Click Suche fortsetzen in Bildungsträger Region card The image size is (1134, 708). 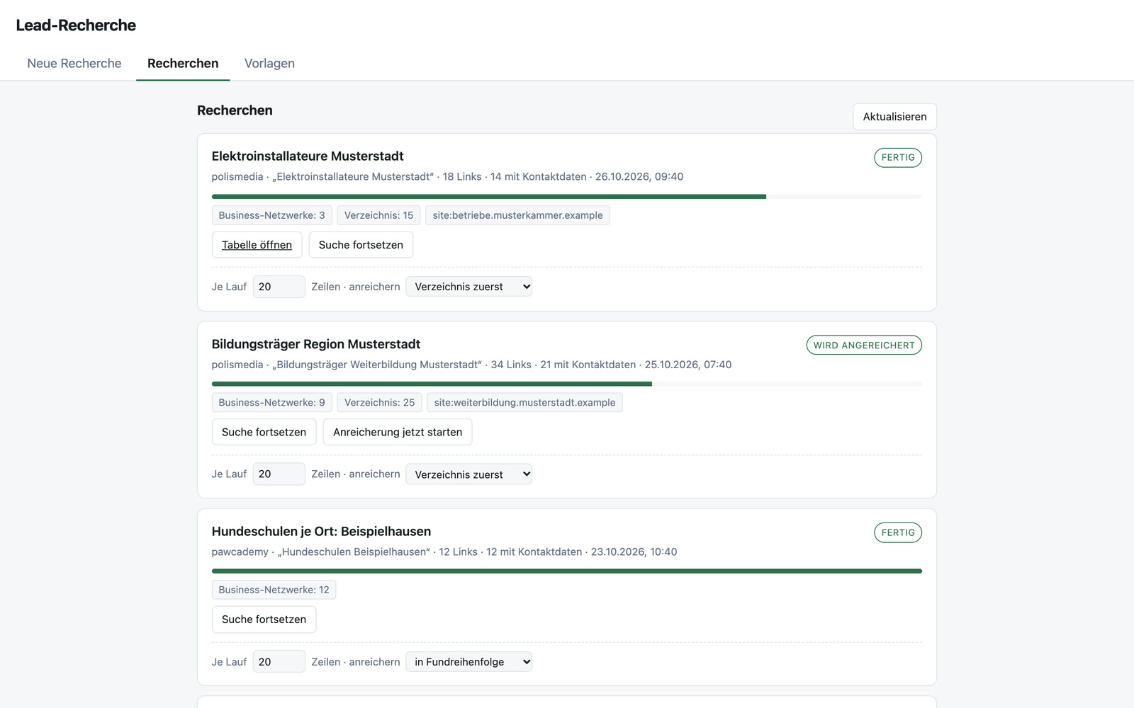coord(264,432)
